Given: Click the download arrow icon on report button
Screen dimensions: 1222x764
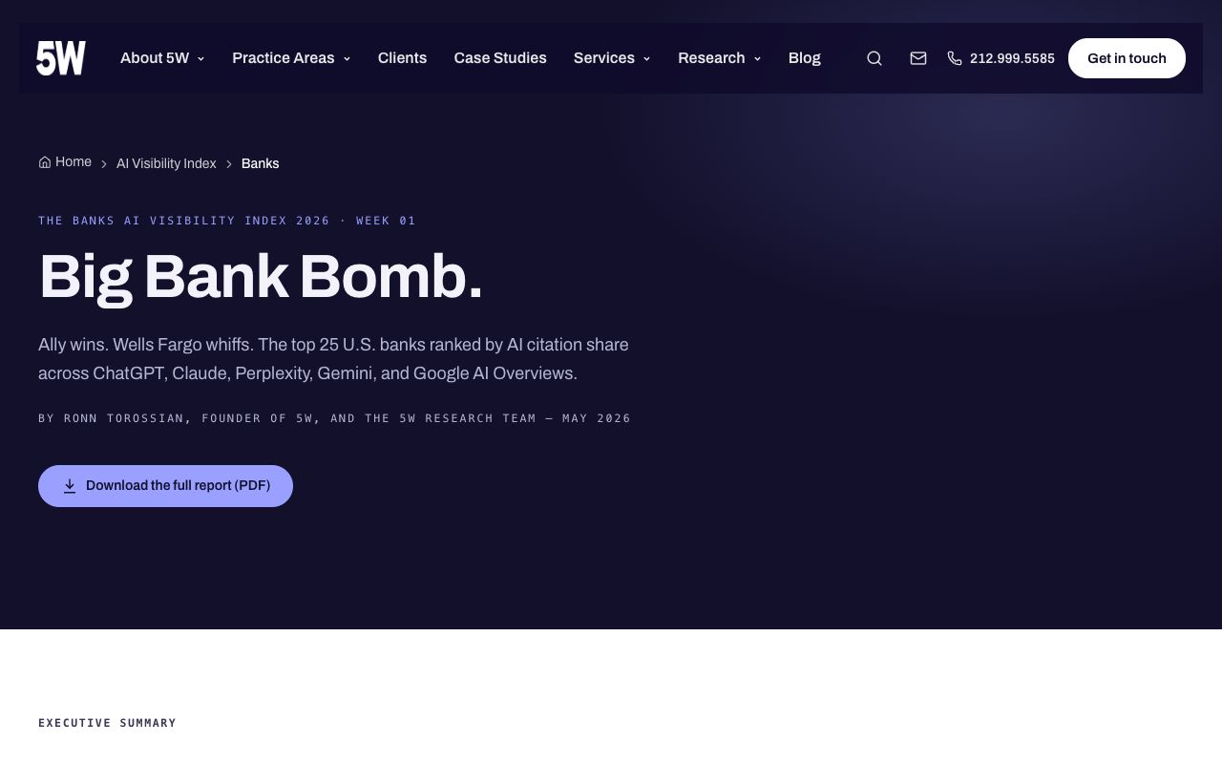Looking at the screenshot, I should pyautogui.click(x=70, y=486).
